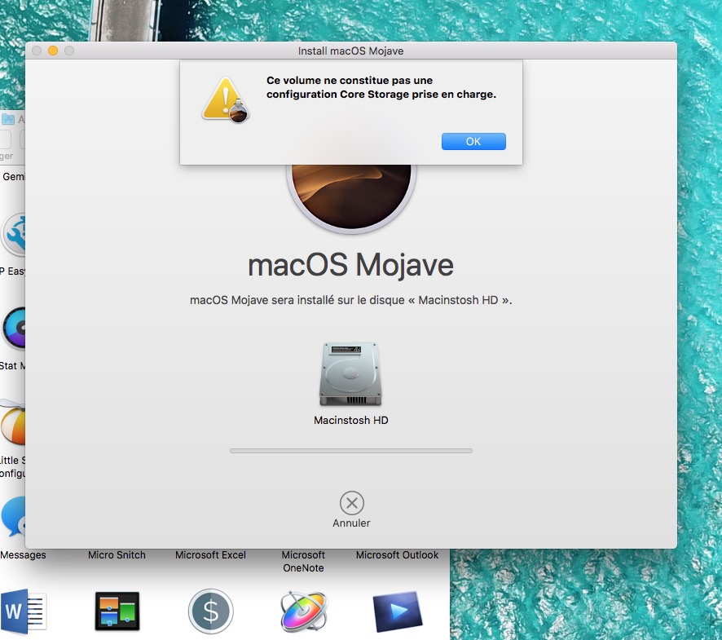
Task: Open the Movie player blue play icon
Action: pyautogui.click(x=398, y=611)
